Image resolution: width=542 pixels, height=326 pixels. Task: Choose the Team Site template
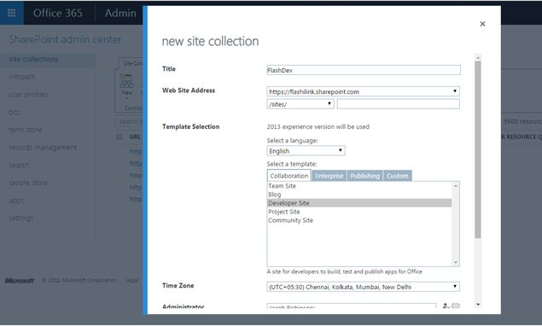click(x=359, y=186)
